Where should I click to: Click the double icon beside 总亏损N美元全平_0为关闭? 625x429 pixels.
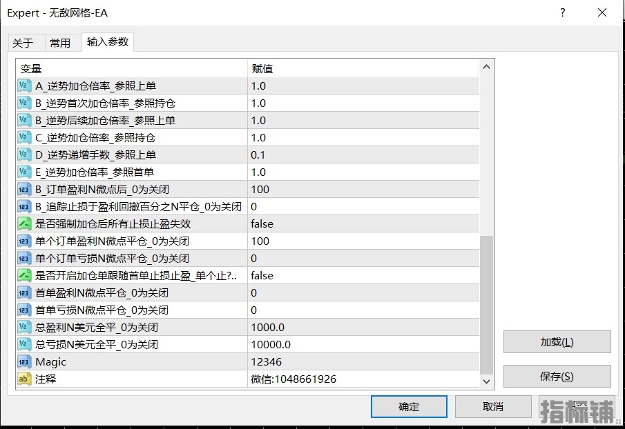[x=24, y=345]
